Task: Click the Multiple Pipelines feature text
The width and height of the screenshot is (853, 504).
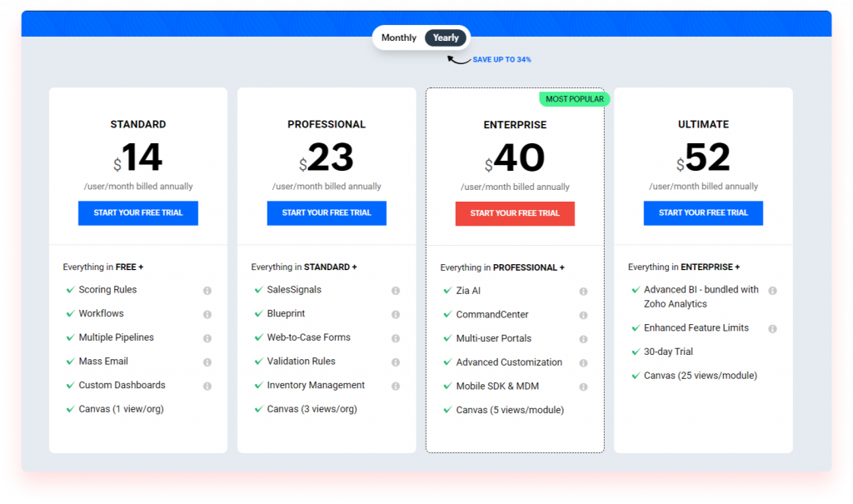Action: coord(116,337)
